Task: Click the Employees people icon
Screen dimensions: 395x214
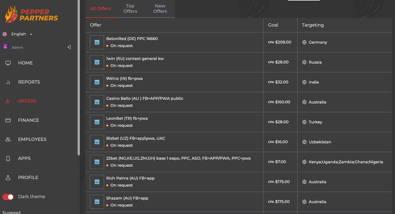Action: click(x=8, y=140)
